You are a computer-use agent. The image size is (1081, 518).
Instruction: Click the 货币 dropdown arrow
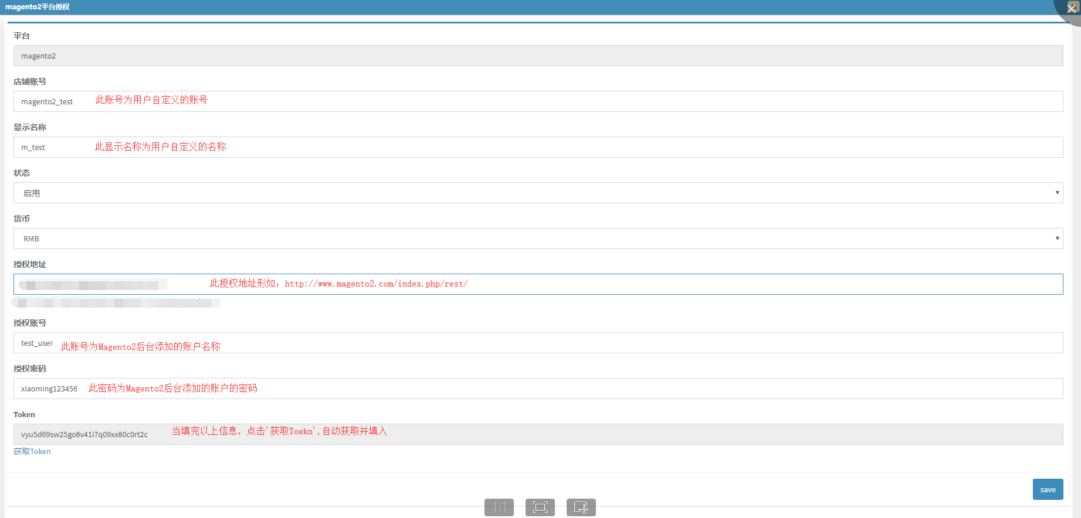[1057, 238]
